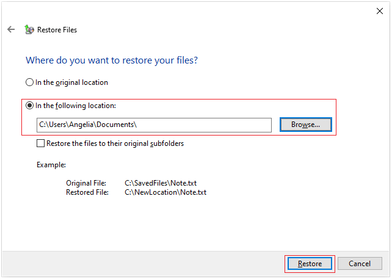This screenshot has height=279, width=392.
Task: Click the 'Restore Files' title text
Action: (x=57, y=30)
